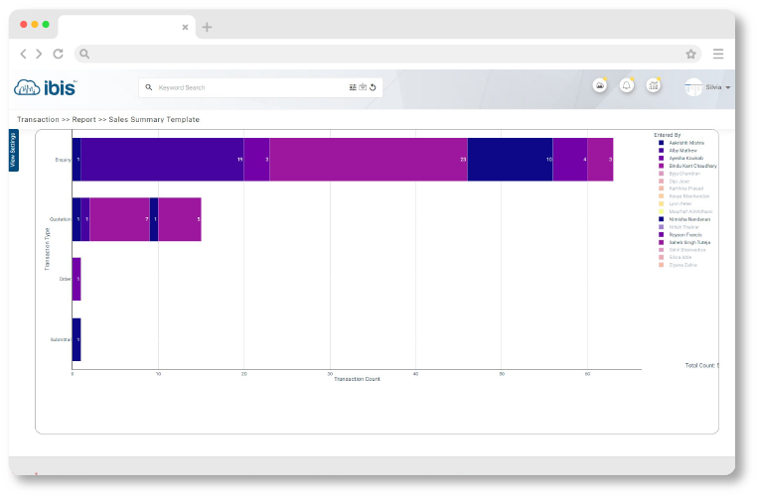Open the browser hamburger menu

[x=717, y=54]
